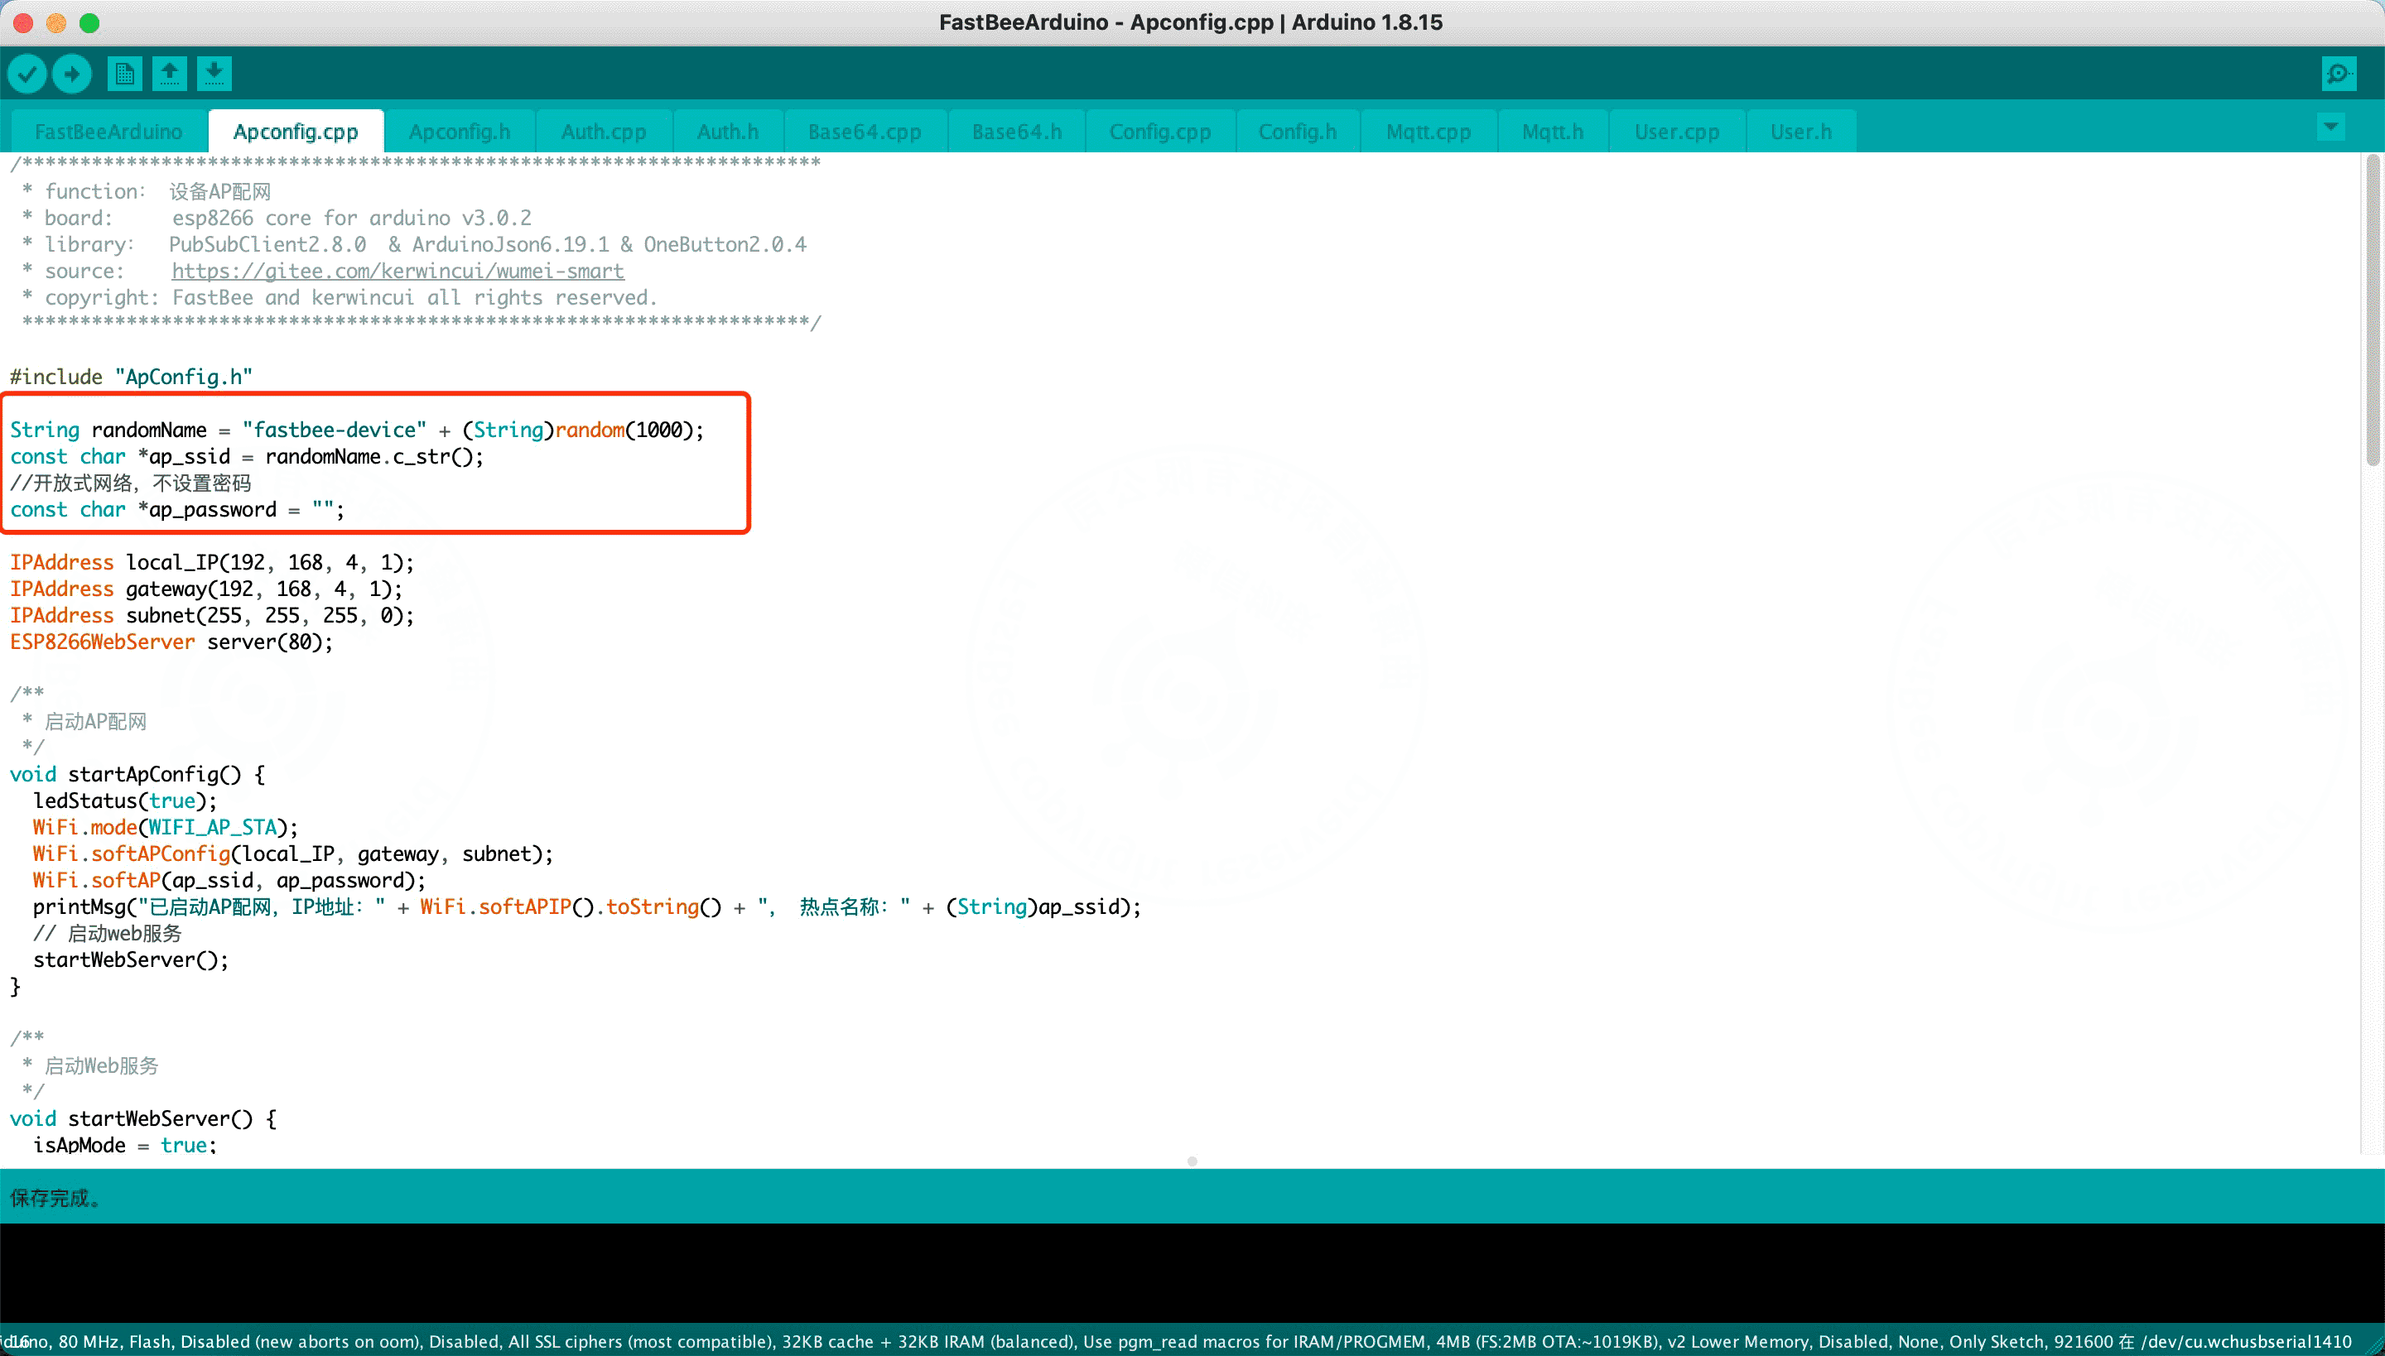Open the Apconfig.h tab
This screenshot has height=1356, width=2385.
click(x=460, y=132)
